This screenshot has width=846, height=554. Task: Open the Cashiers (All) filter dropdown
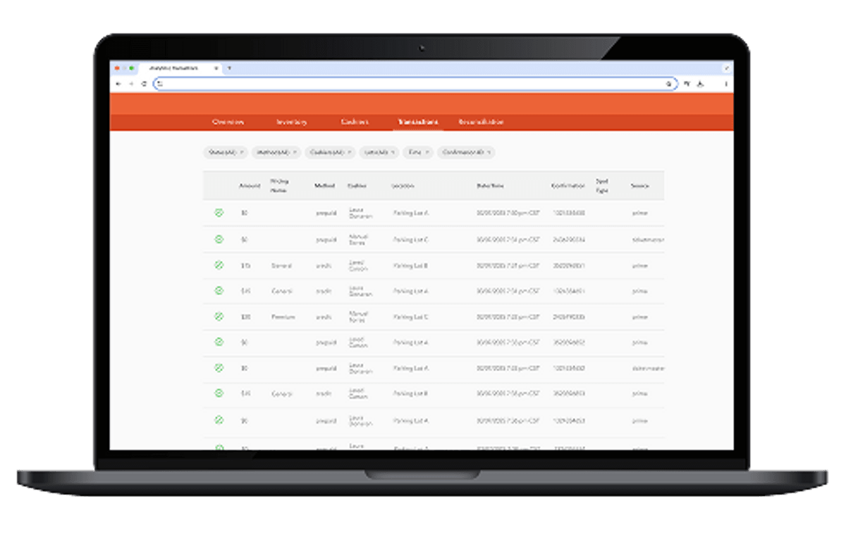[330, 152]
